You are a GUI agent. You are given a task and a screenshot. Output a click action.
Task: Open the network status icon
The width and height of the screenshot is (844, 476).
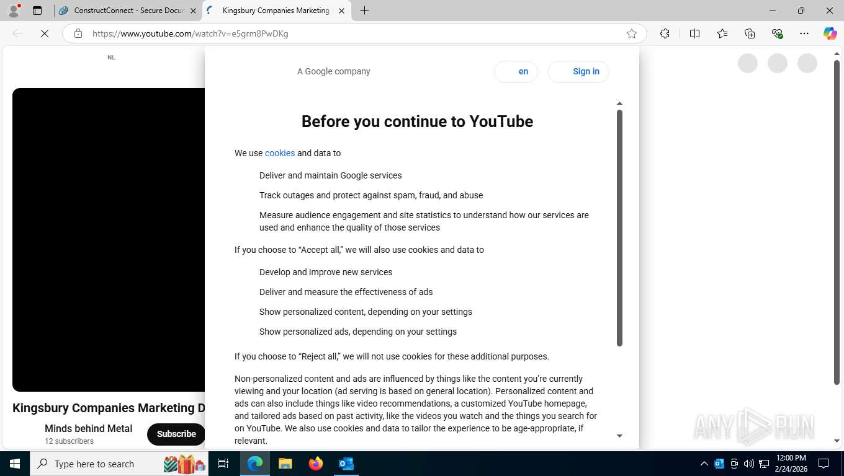tap(764, 464)
